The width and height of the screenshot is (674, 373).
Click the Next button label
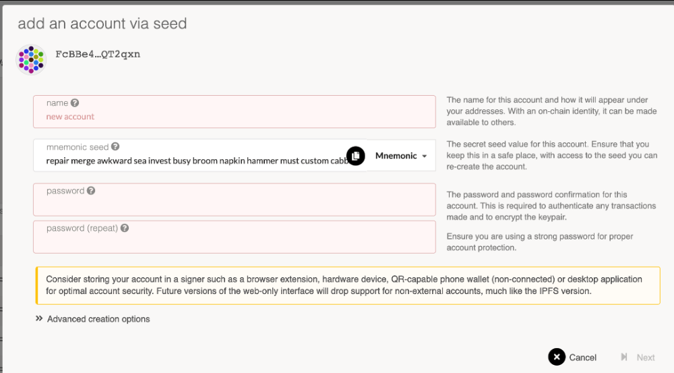click(x=646, y=357)
